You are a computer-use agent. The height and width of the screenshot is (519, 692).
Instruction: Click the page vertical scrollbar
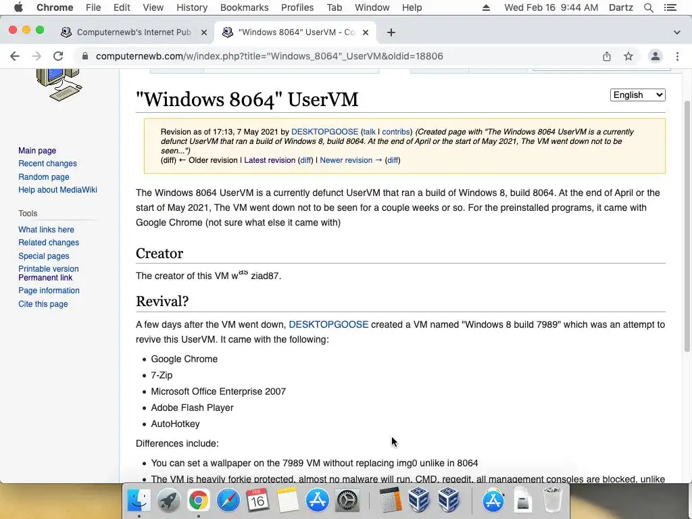coord(687,225)
